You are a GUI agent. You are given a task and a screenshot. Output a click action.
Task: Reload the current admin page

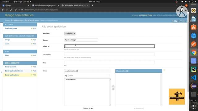pos(11,10)
